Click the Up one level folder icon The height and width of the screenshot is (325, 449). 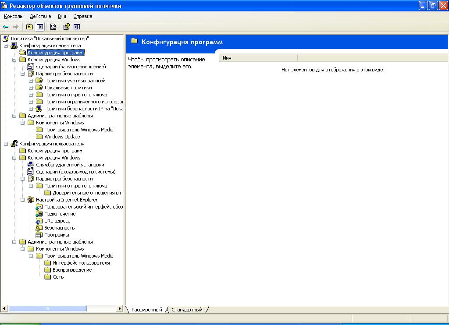tap(29, 27)
